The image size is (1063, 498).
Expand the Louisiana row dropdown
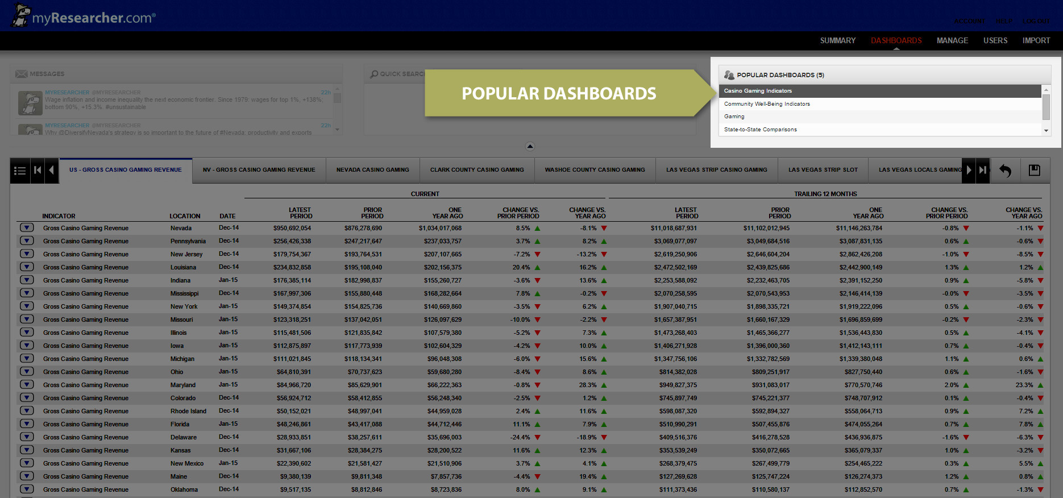tap(27, 267)
